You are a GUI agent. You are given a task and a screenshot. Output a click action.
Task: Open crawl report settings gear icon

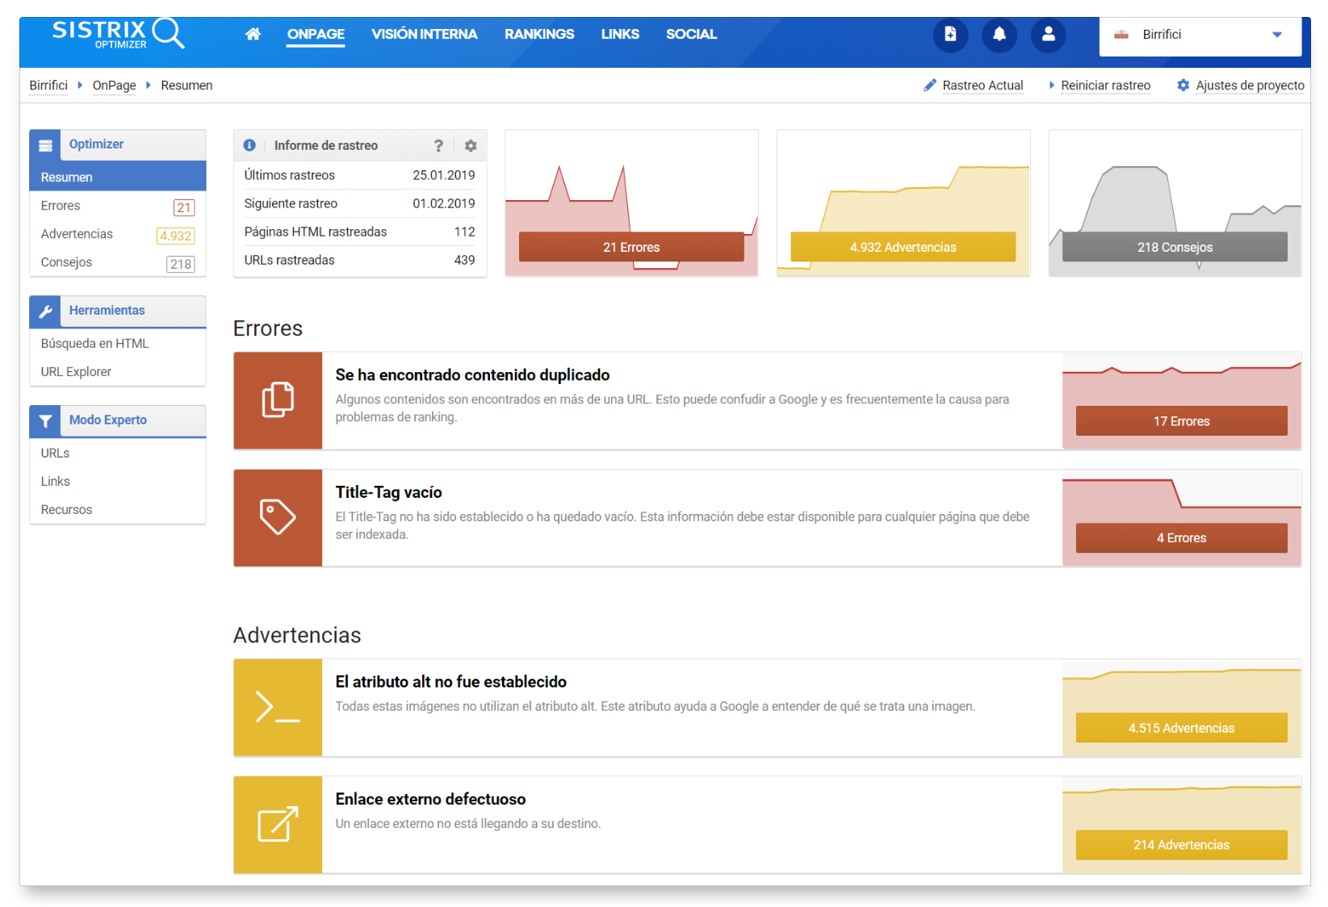[x=471, y=146]
